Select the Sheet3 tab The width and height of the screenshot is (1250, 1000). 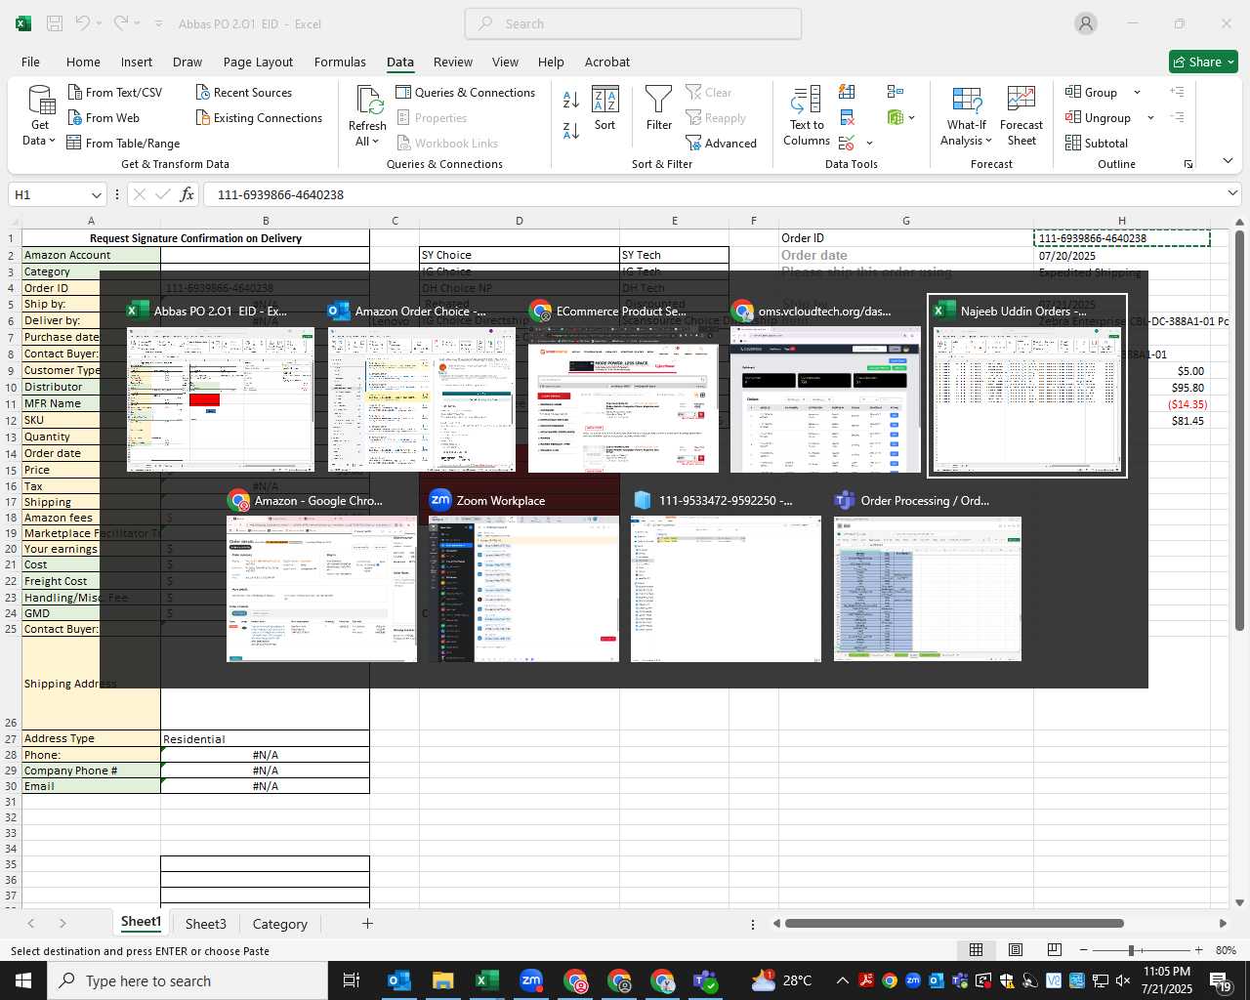206,924
